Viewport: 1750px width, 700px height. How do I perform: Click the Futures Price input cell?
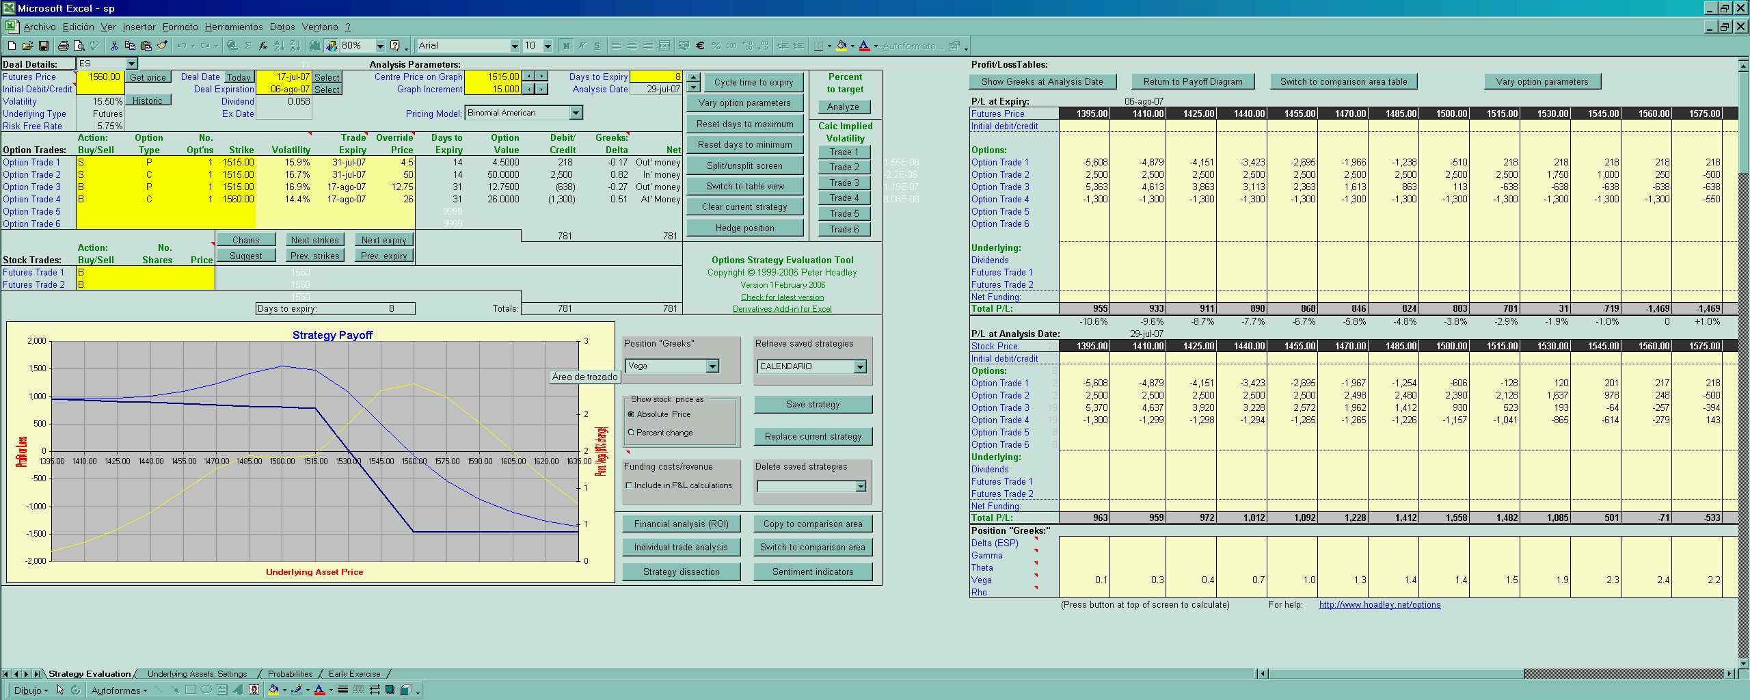(100, 77)
